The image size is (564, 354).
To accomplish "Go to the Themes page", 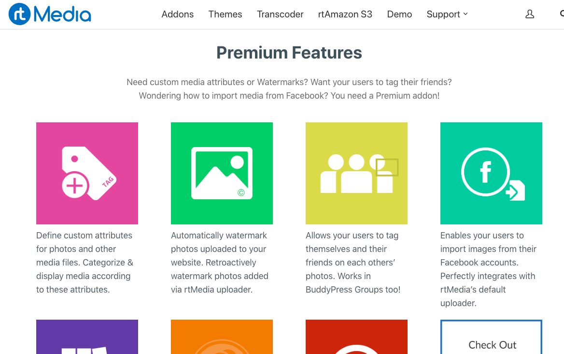I will point(225,15).
